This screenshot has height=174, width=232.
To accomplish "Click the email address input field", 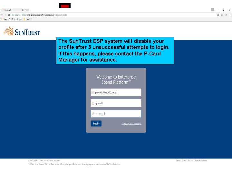I will (116, 92).
